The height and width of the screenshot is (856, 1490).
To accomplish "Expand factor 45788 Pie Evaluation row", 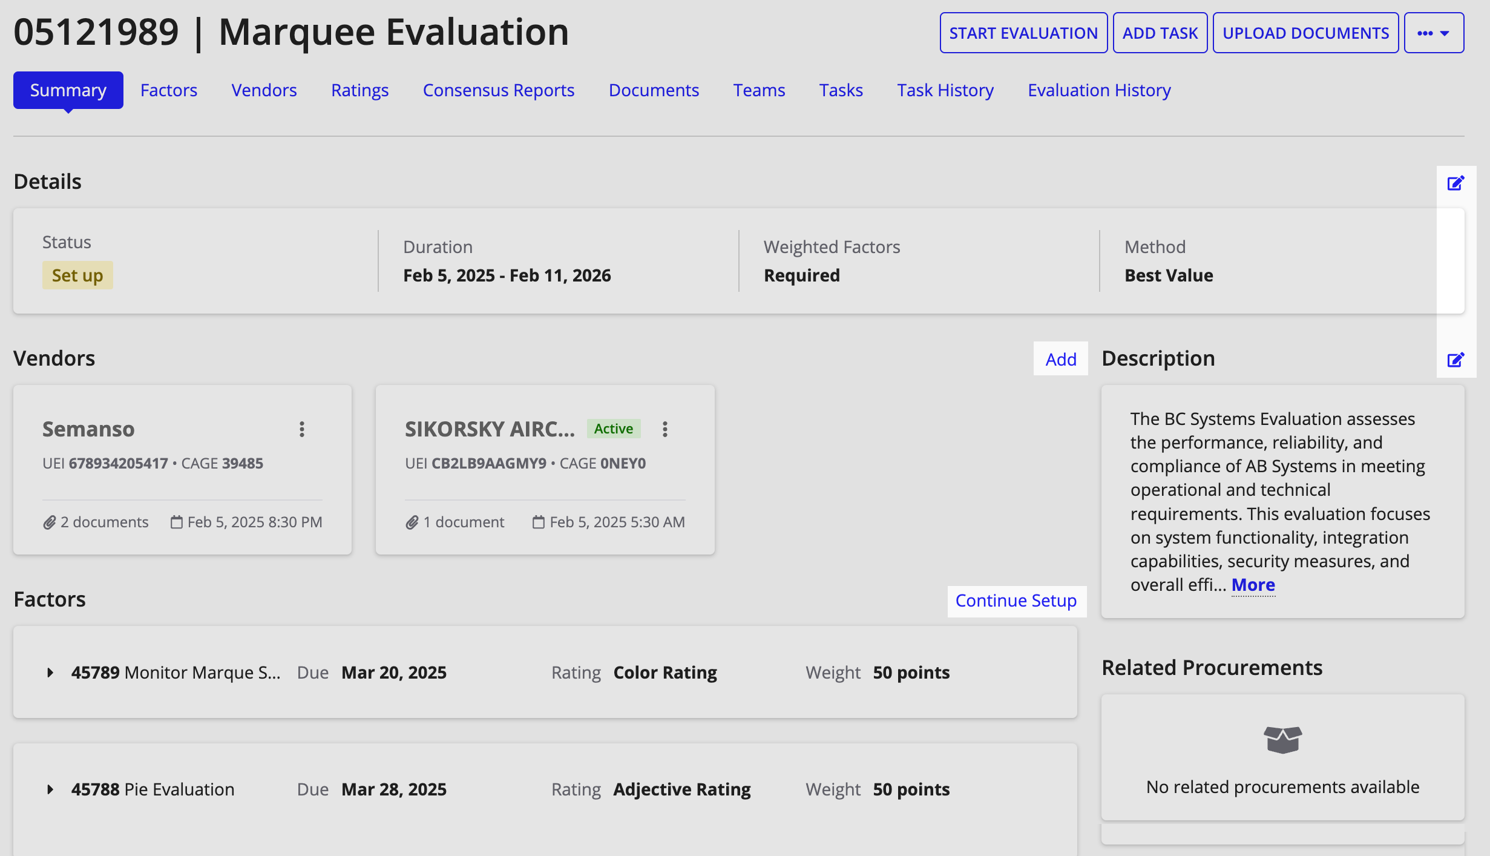I will (50, 789).
